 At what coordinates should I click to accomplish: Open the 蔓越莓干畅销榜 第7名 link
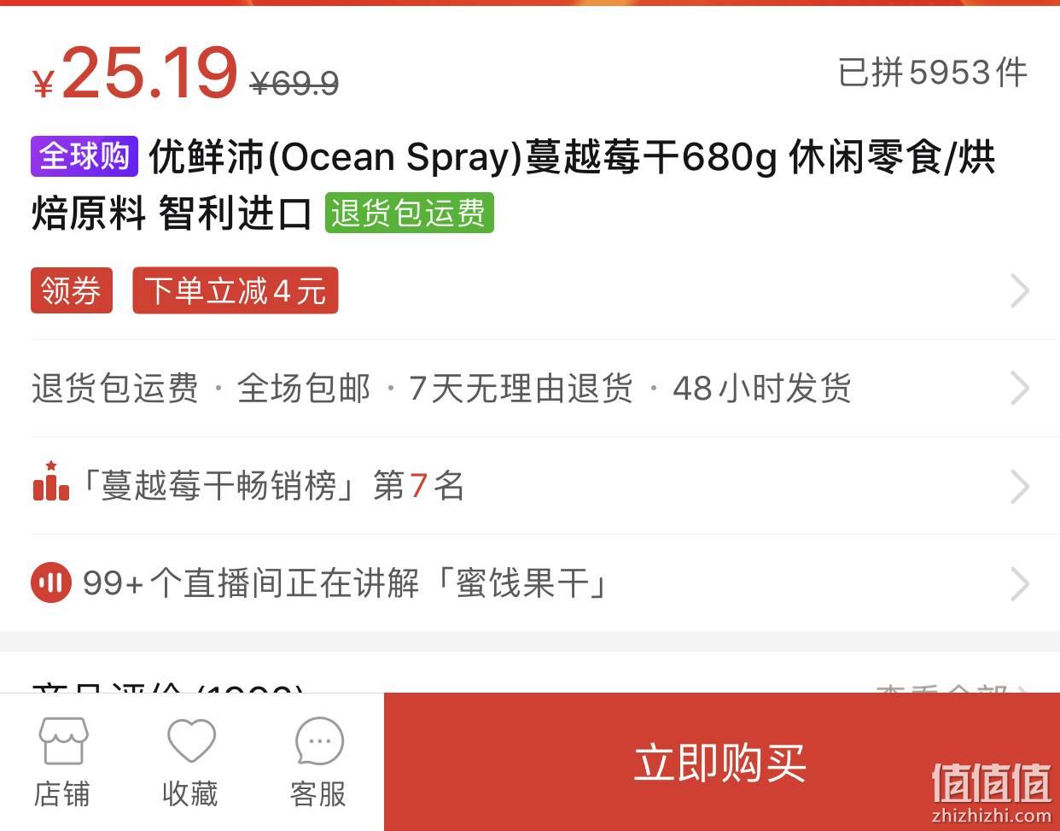pyautogui.click(x=272, y=486)
